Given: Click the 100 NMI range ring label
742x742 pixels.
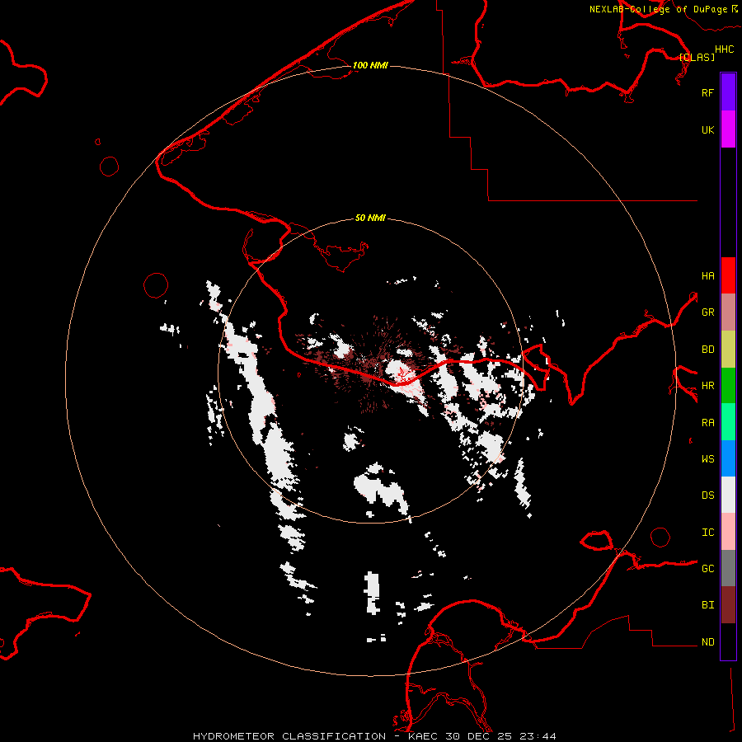Looking at the screenshot, I should pos(370,65).
